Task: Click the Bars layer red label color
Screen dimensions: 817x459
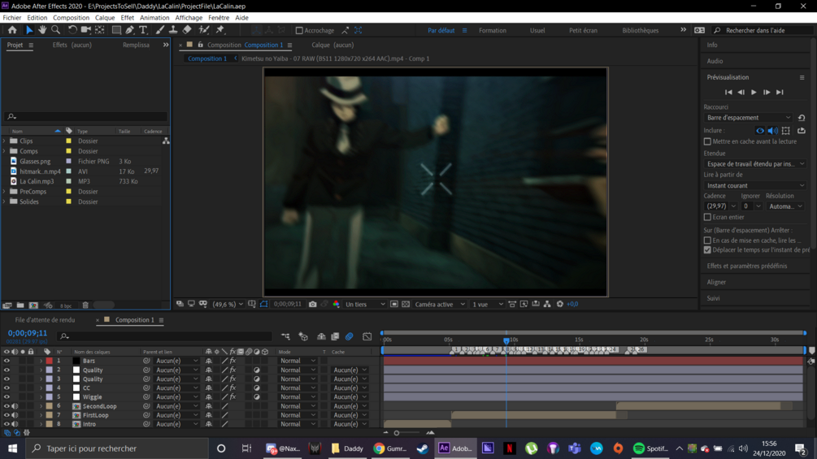Action: [49, 361]
